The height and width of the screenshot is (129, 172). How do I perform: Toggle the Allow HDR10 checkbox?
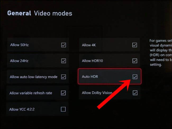pyautogui.click(x=135, y=61)
